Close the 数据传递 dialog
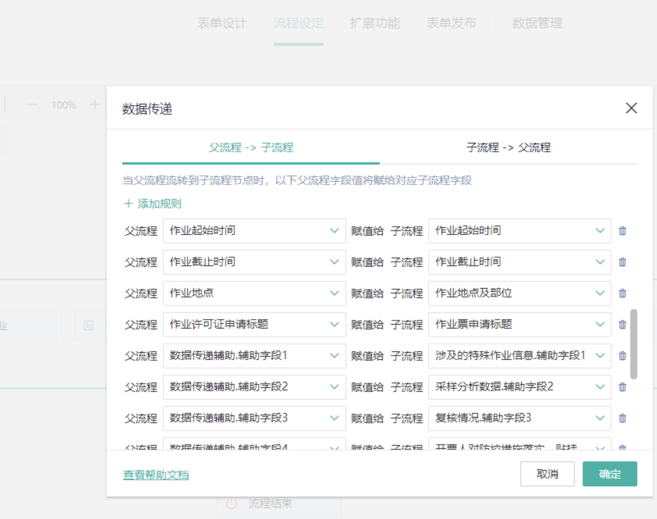Image resolution: width=657 pixels, height=519 pixels. [x=631, y=108]
